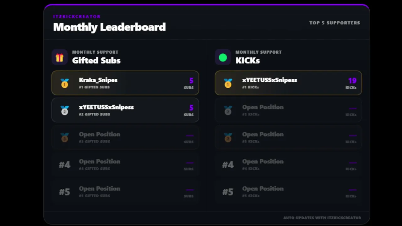Click Kraka_Snipes 5 SUBS count

[189, 83]
